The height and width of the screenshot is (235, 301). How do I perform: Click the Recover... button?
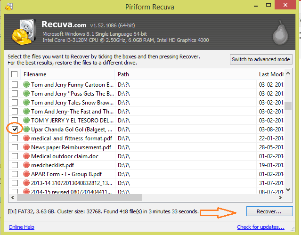[x=269, y=211]
